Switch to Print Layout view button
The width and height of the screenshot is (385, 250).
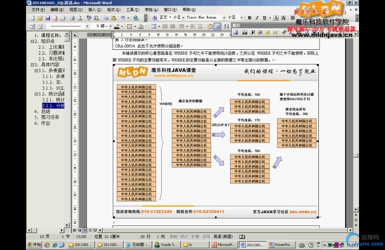coord(85,230)
